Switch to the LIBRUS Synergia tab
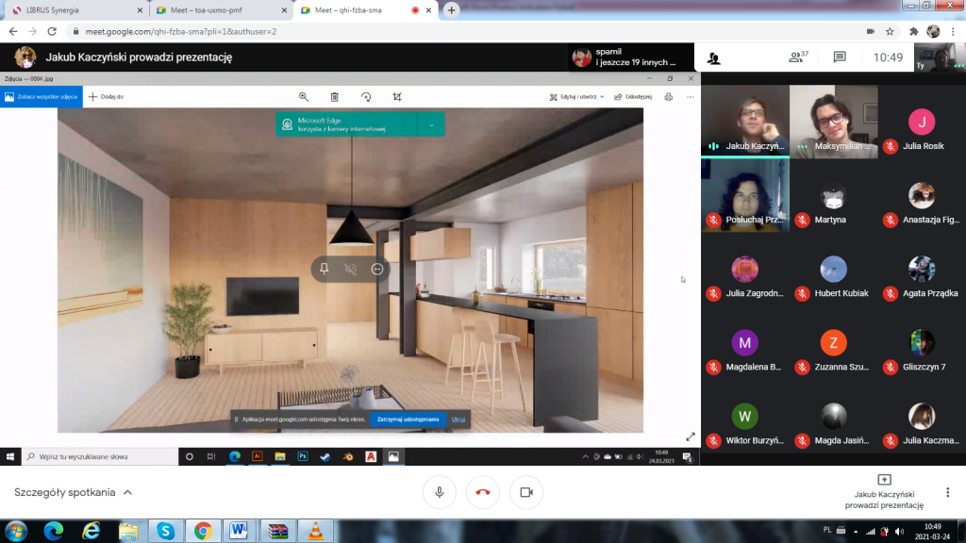Image resolution: width=966 pixels, height=543 pixels. click(74, 10)
